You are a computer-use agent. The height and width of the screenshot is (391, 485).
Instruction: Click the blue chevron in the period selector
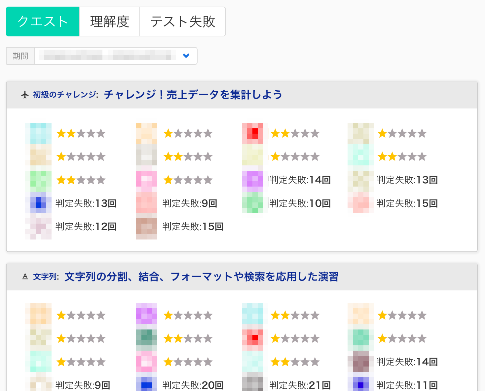pyautogui.click(x=186, y=56)
